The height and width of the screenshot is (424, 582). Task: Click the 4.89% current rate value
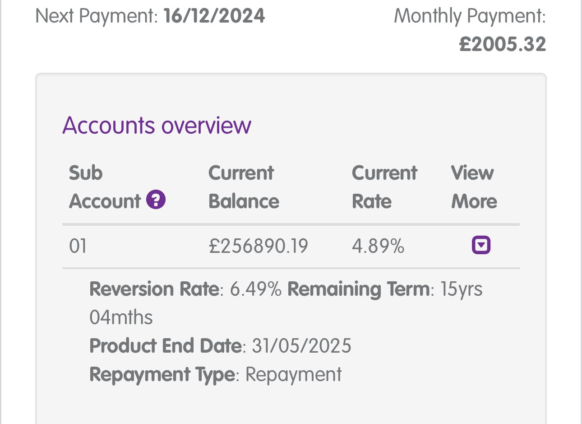pos(378,246)
